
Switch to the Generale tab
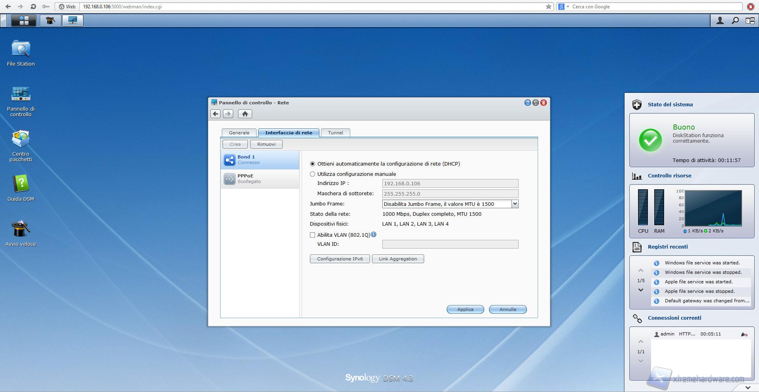pos(239,133)
